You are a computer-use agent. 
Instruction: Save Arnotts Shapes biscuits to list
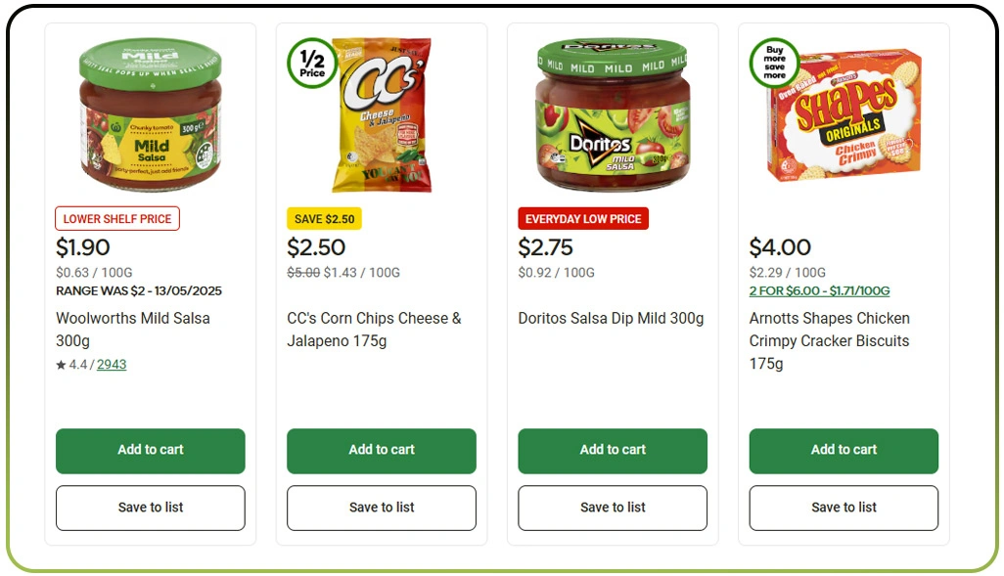point(843,508)
